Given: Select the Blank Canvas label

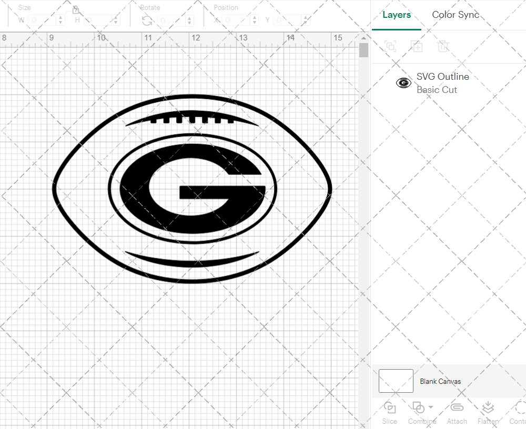Looking at the screenshot, I should click(440, 381).
